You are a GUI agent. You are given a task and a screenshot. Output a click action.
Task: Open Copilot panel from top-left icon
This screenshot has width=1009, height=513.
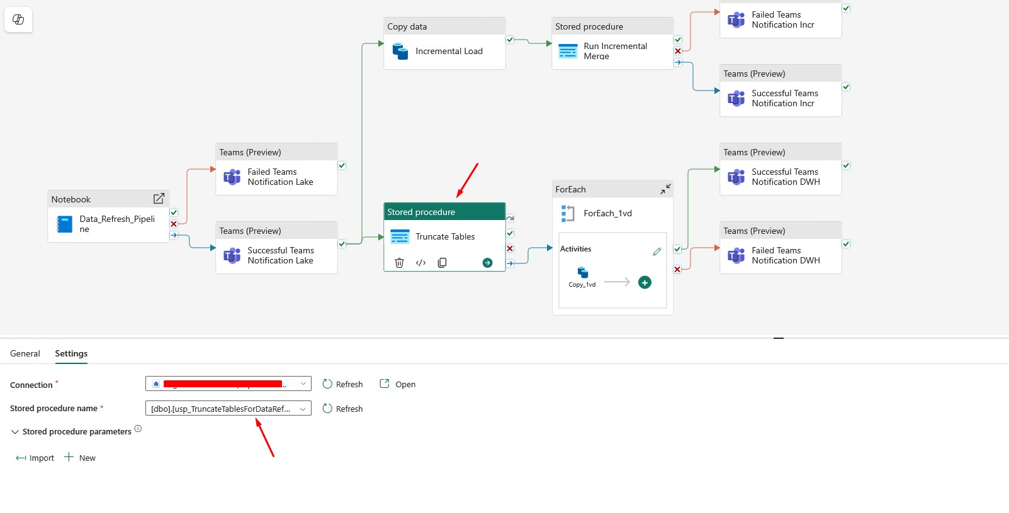(18, 19)
